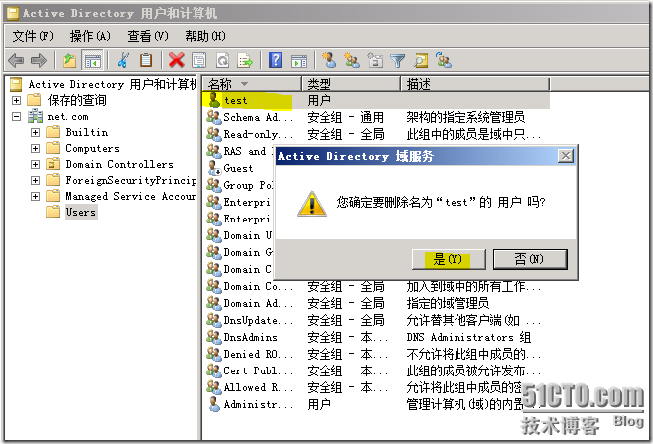
Task: Click the DnsAdmins group icon
Action: coord(214,337)
